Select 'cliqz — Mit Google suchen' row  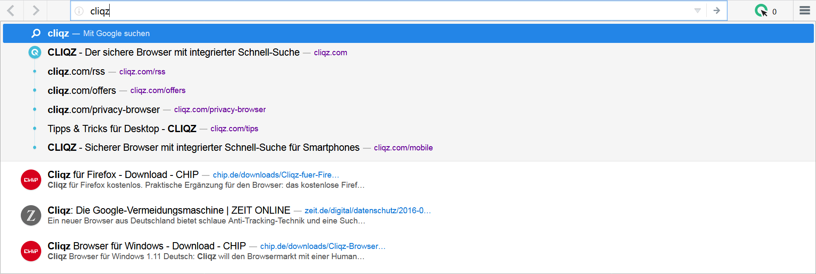pos(408,33)
